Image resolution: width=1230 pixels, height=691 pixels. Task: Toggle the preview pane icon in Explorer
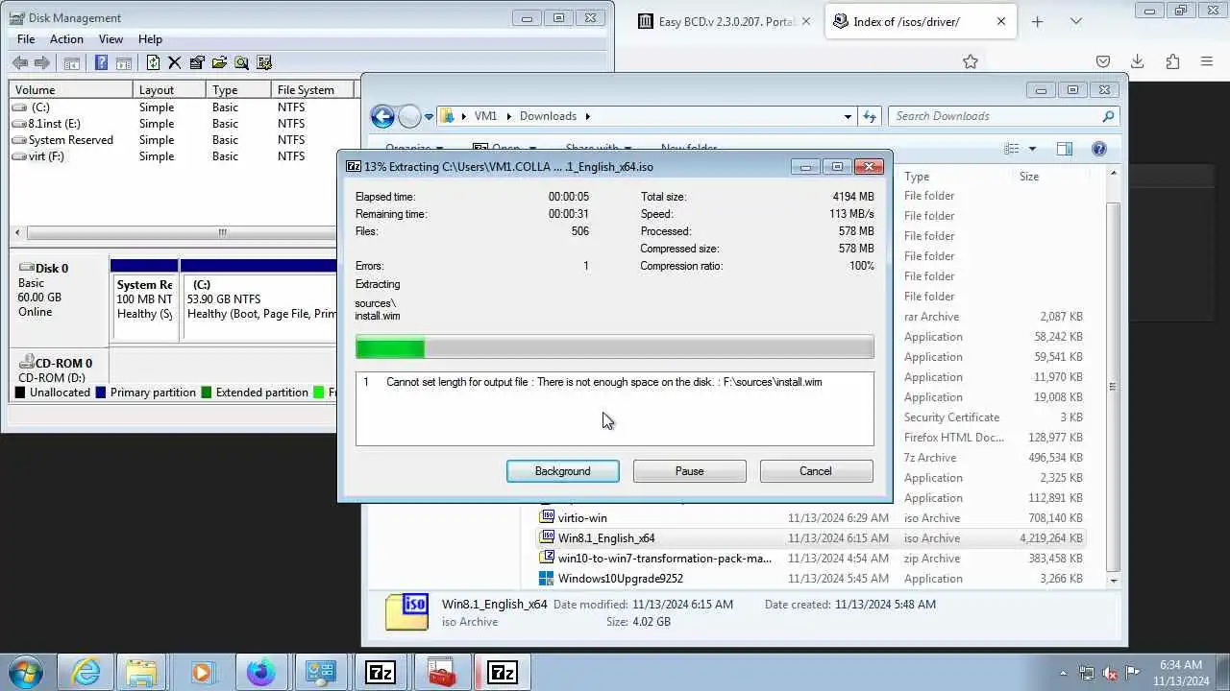click(1065, 149)
